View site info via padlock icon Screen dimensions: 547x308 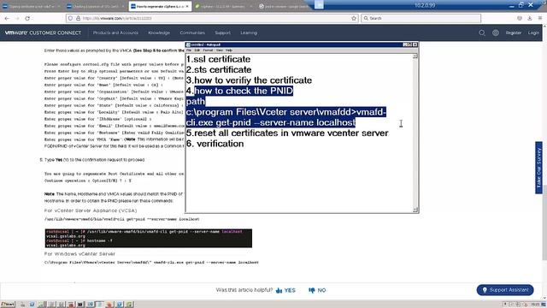(x=78, y=18)
